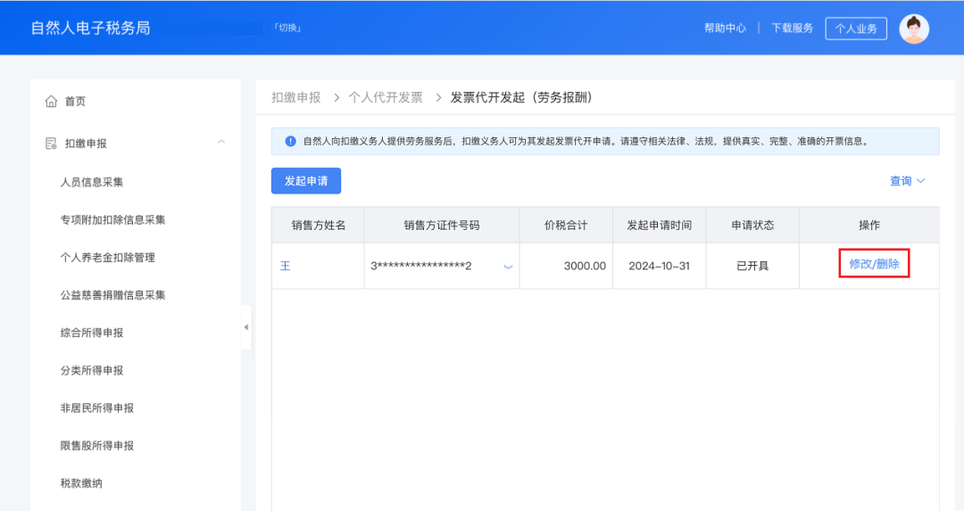Click the masked ID number 3****2 text
964x511 pixels.
(x=421, y=266)
